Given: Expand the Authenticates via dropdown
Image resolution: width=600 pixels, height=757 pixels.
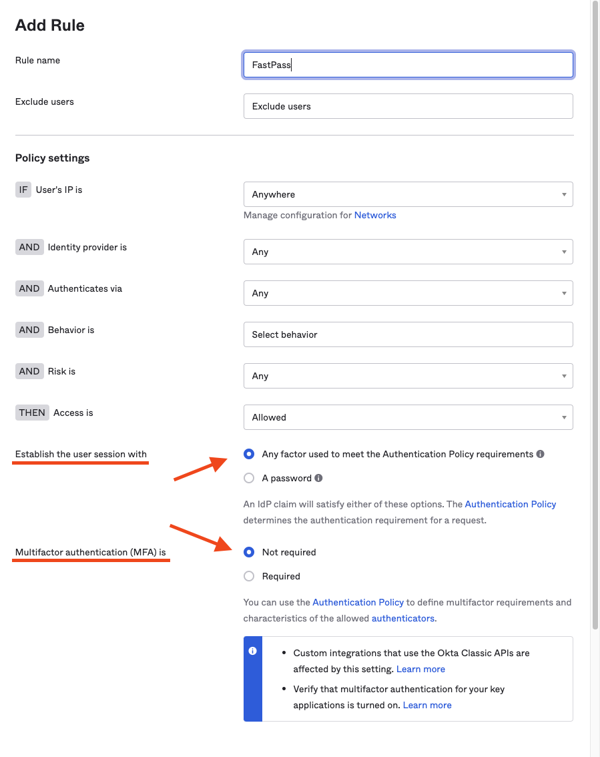Looking at the screenshot, I should click(x=408, y=293).
